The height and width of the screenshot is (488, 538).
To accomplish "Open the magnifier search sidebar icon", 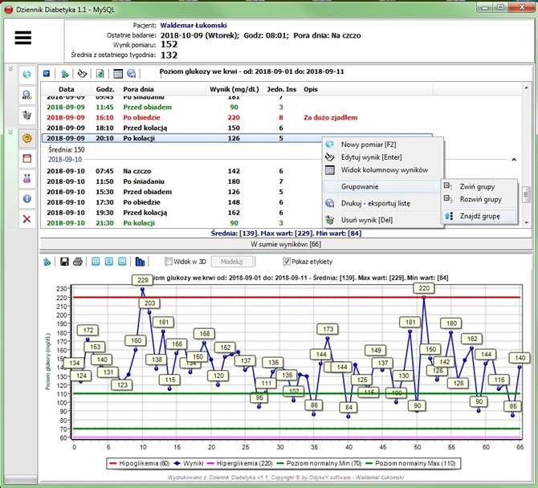I will [27, 95].
